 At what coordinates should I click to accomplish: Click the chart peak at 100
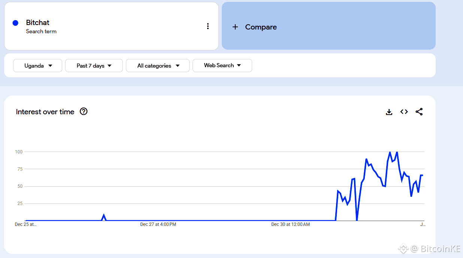click(390, 152)
